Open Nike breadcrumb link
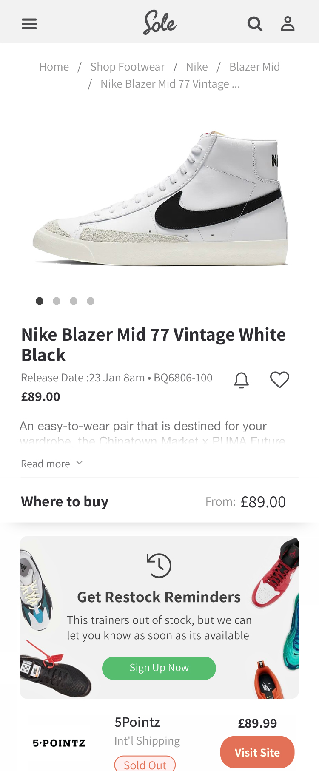Viewport: 319px width, 771px height. click(x=197, y=67)
